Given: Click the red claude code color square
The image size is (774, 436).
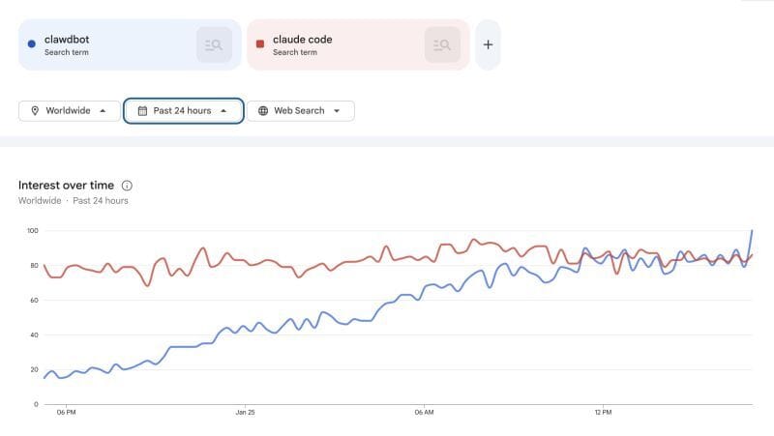Looking at the screenshot, I should [x=260, y=44].
